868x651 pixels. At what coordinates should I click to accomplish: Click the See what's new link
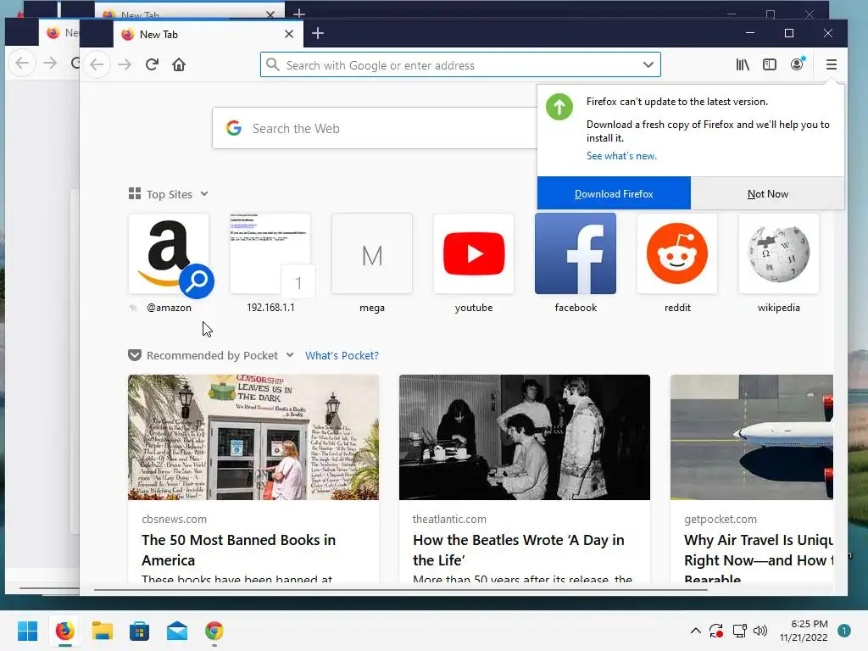pos(621,156)
